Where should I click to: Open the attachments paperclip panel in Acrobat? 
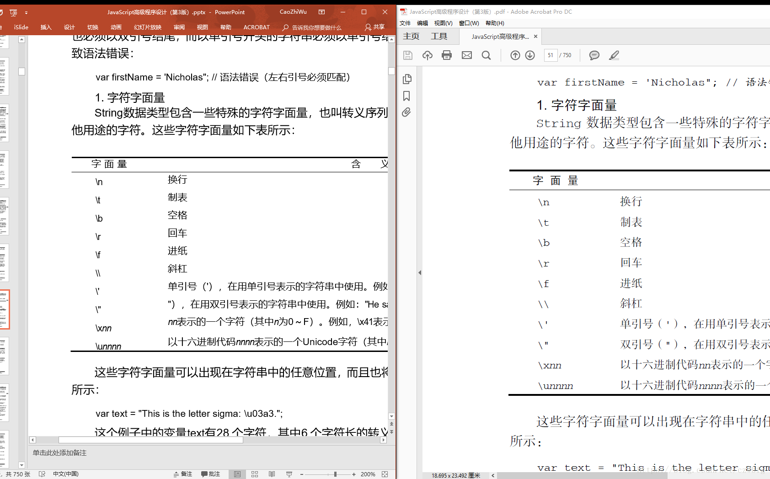(x=406, y=112)
